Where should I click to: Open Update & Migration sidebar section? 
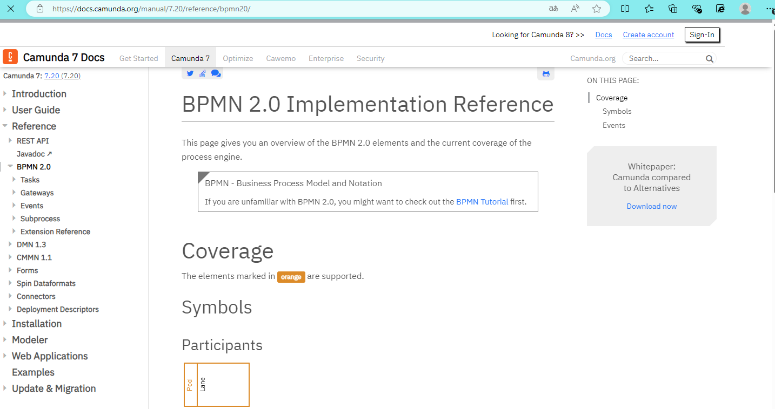pos(54,388)
